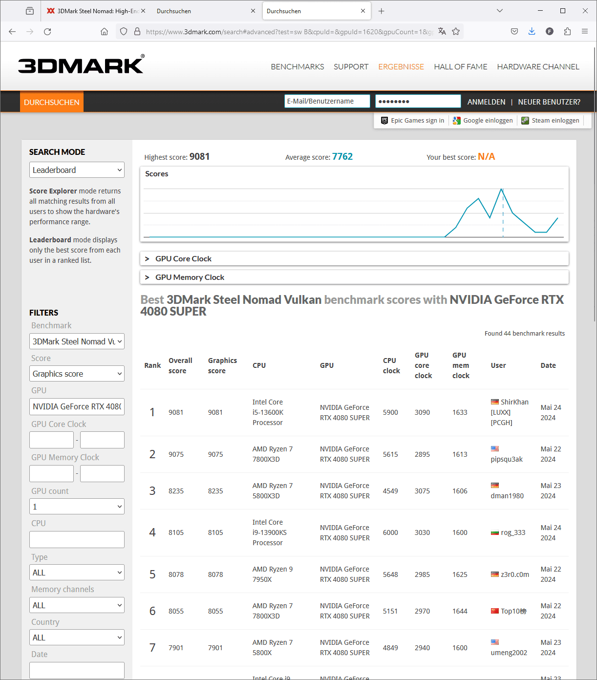This screenshot has width=597, height=680.
Task: Click the Firefox View icon in the tab bar
Action: click(30, 11)
